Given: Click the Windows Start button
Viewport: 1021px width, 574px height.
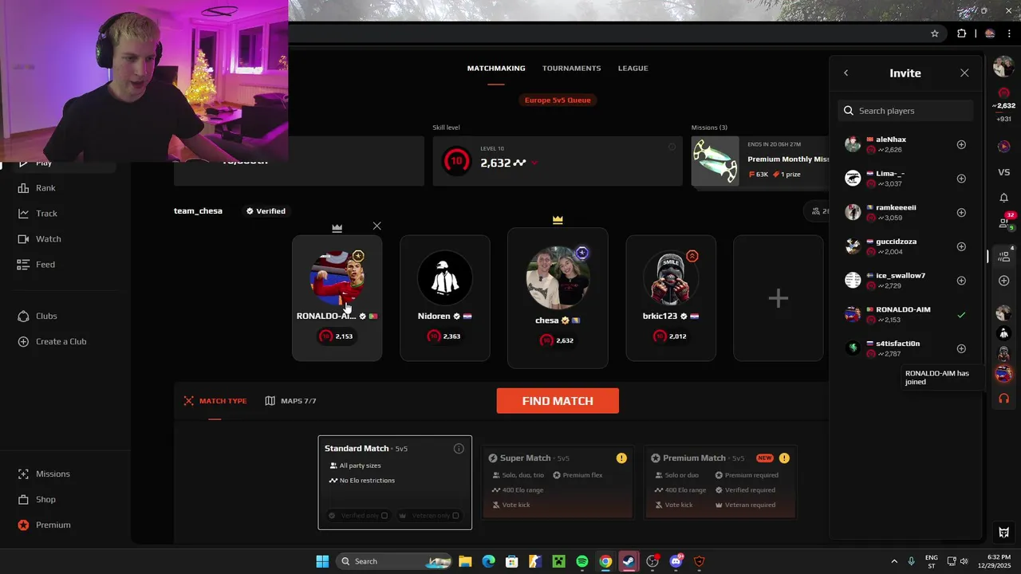Looking at the screenshot, I should (322, 561).
